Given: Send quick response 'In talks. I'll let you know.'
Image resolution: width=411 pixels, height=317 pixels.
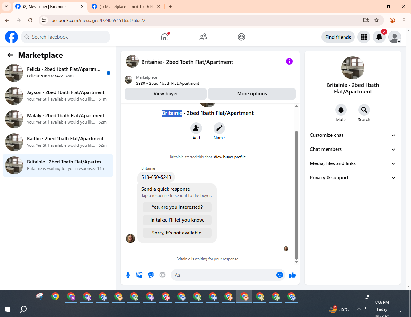Looking at the screenshot, I should tap(177, 220).
